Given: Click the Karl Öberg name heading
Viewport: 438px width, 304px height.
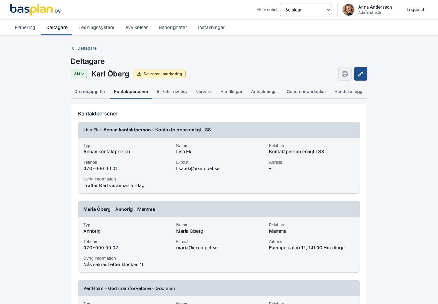Looking at the screenshot, I should [x=110, y=74].
